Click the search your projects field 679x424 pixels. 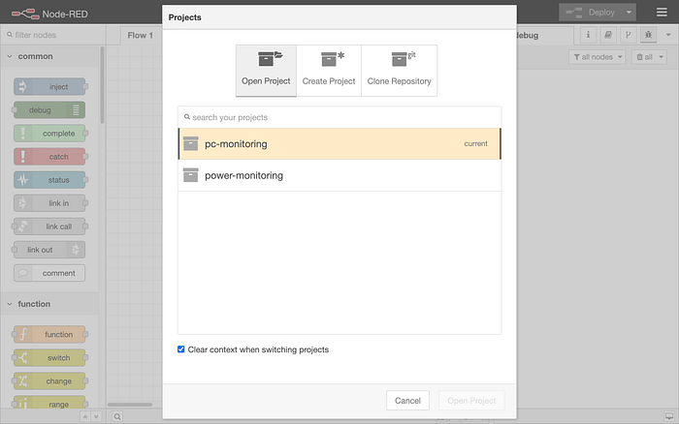339,117
